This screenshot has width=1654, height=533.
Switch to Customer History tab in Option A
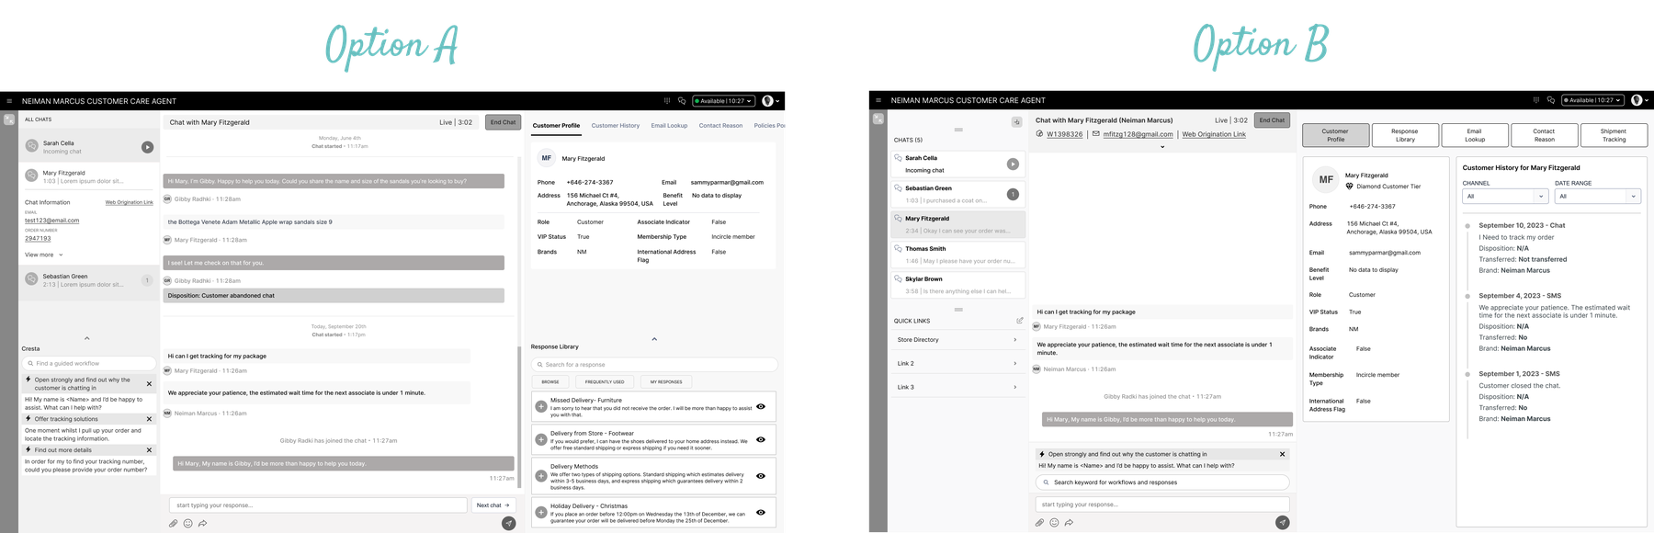pos(615,125)
